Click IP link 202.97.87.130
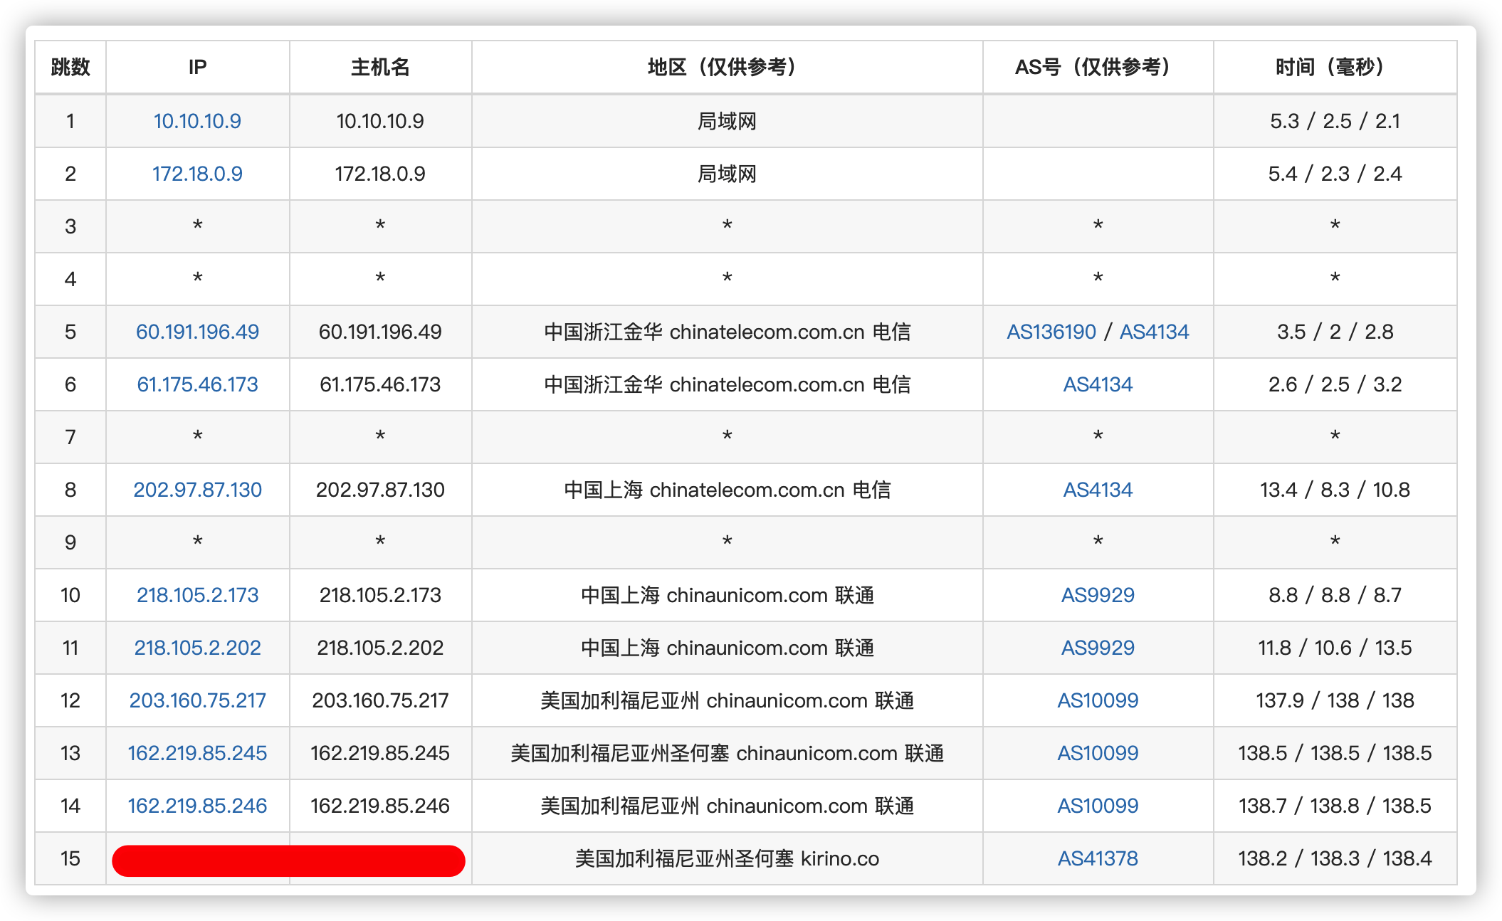This screenshot has width=1502, height=921. pos(197,490)
